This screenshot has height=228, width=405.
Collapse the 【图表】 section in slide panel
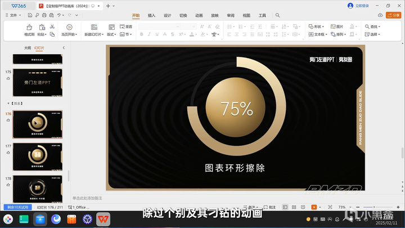[x=8, y=104]
